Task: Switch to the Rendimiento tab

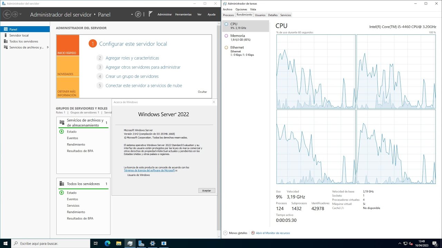Action: 244,15
